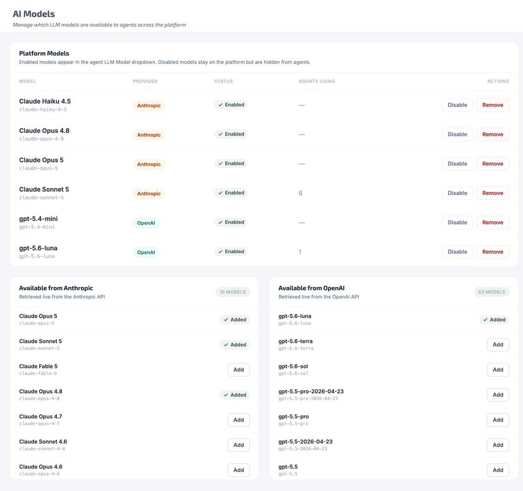Click the claude-opus-4-7 ID in Anthropic list
This screenshot has width=523, height=491.
(39, 424)
